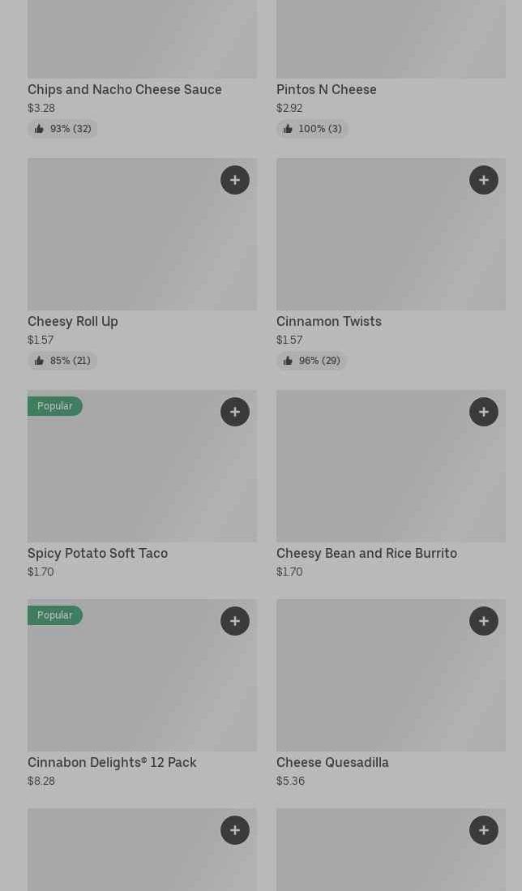This screenshot has height=891, width=522.
Task: Click thumbs-up icon showing 100% rating
Action: click(288, 129)
